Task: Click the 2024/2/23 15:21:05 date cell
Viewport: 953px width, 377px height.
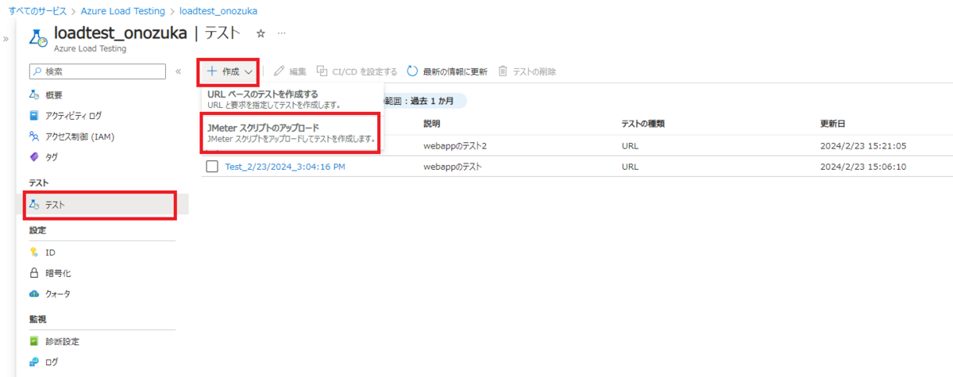Action: [863, 146]
